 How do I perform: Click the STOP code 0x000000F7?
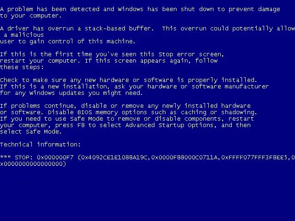coord(55,157)
